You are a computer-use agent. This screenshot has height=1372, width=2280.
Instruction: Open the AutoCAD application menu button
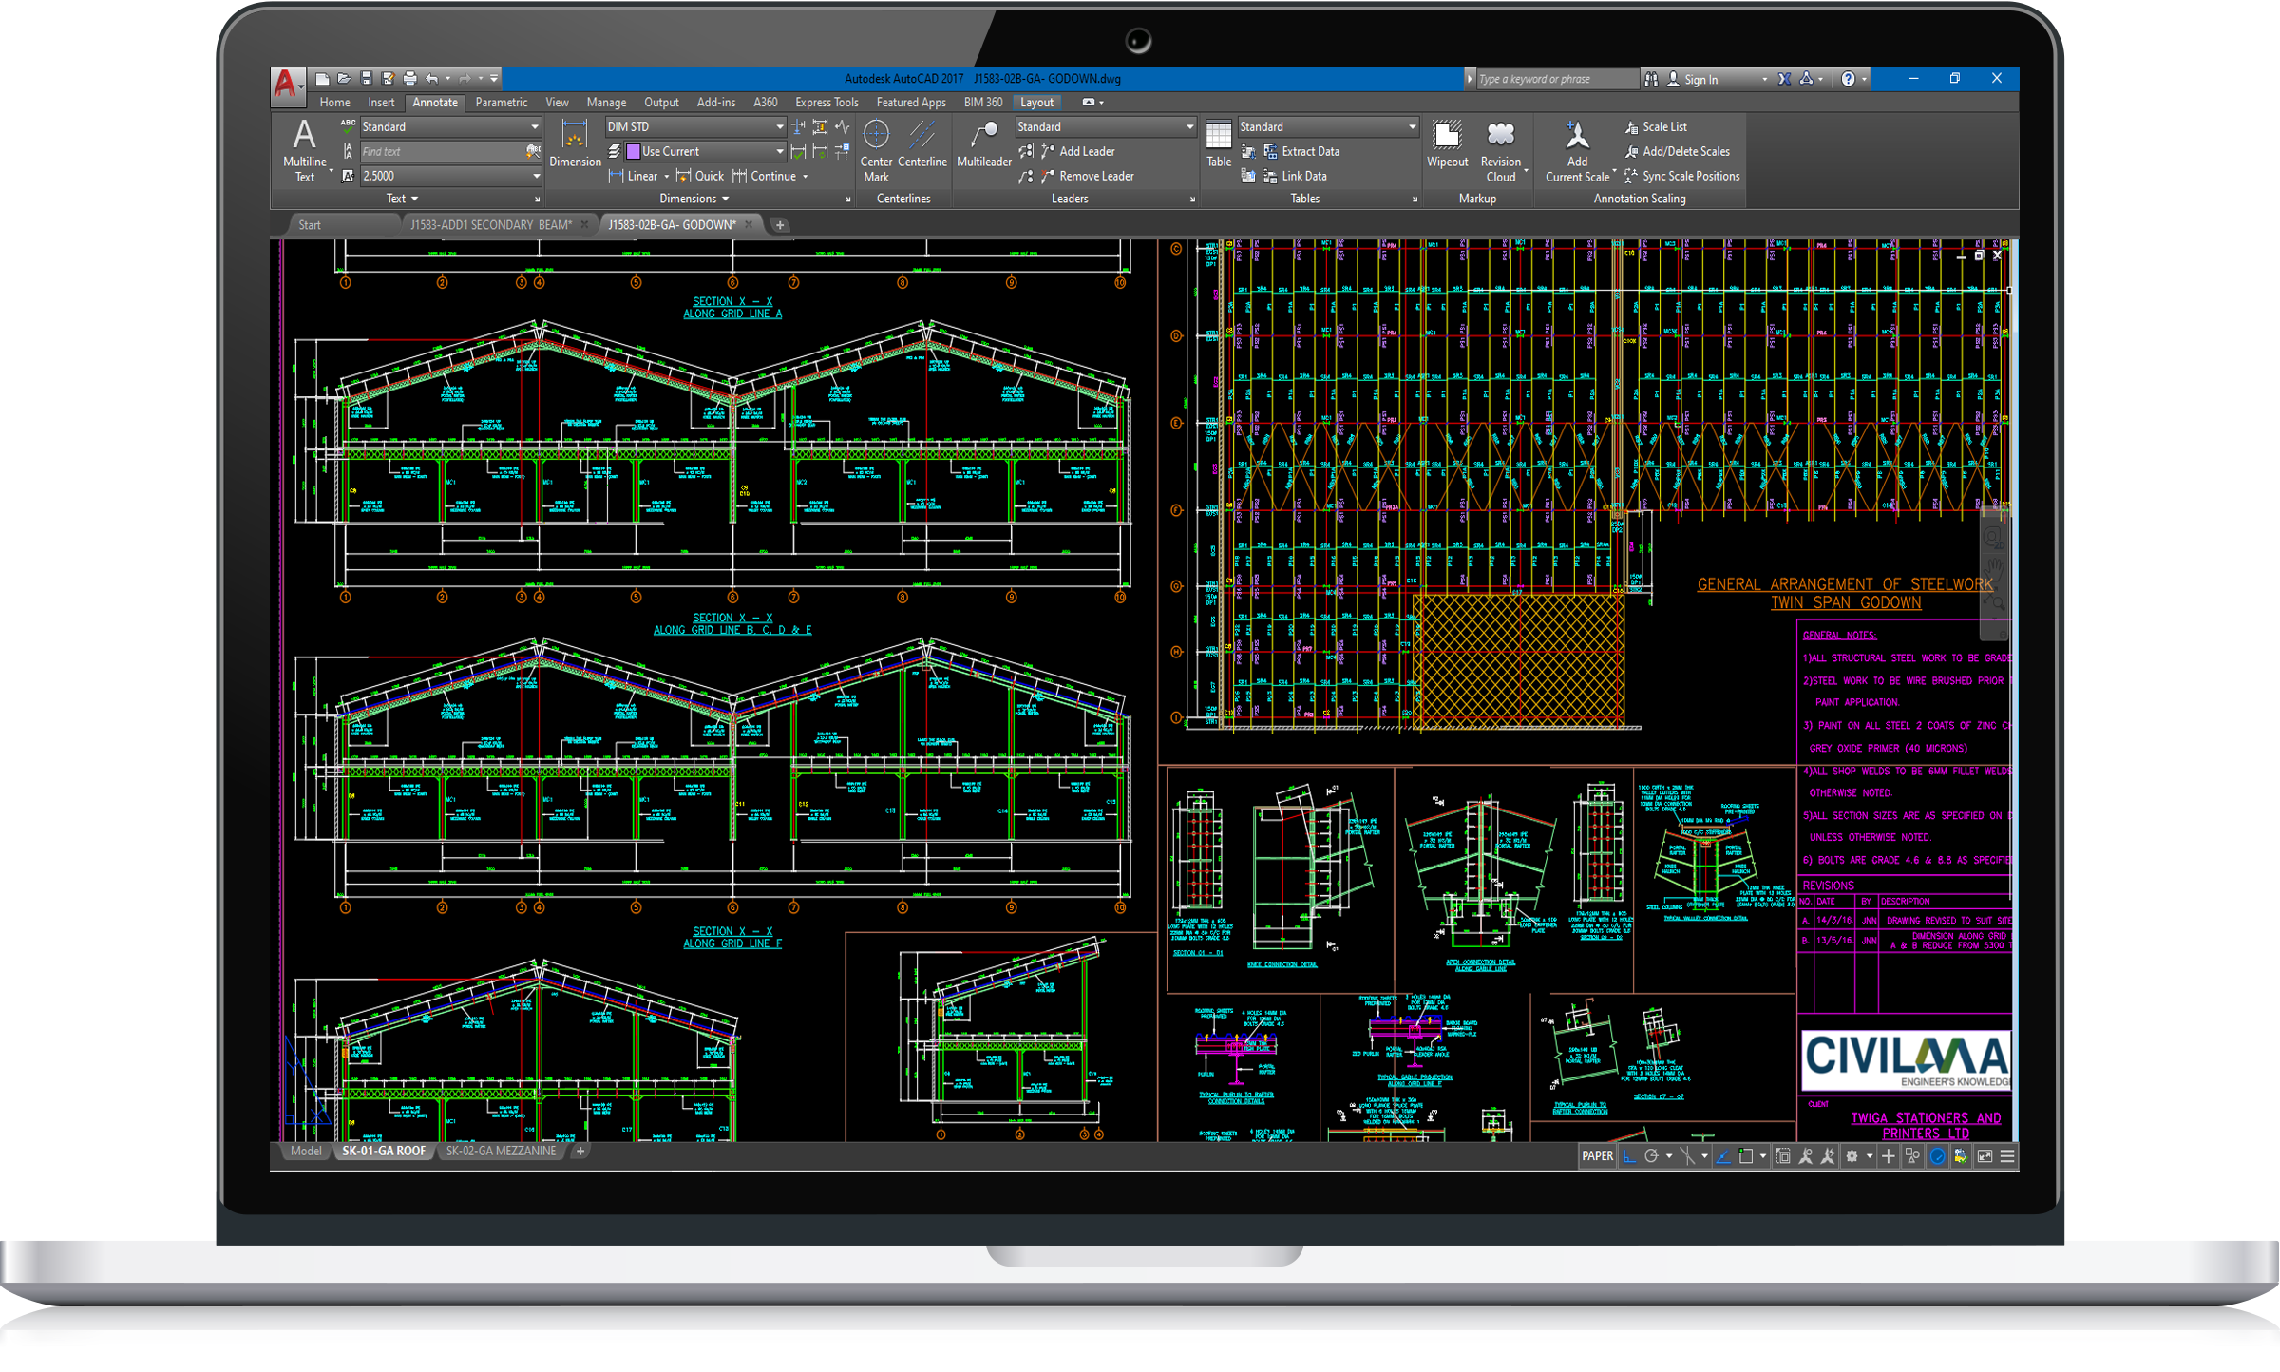[288, 86]
